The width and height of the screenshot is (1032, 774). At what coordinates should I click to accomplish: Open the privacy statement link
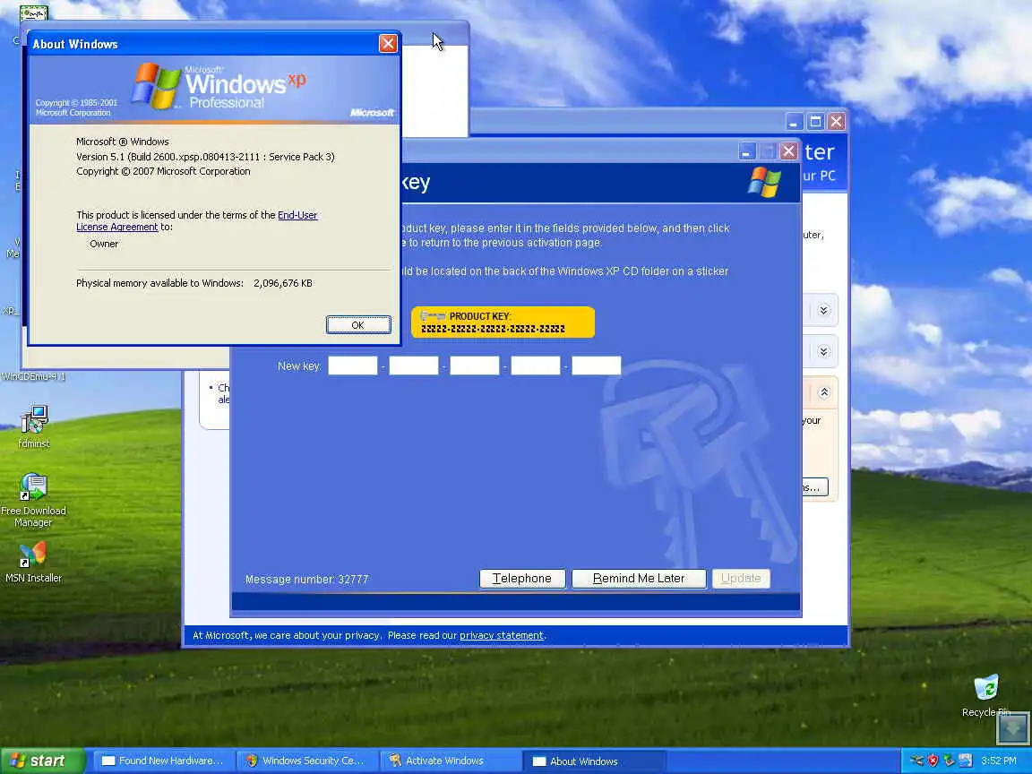pyautogui.click(x=502, y=636)
